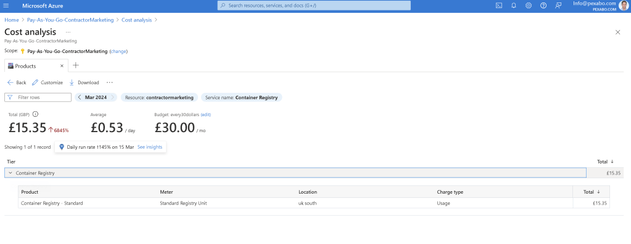Screen dimensions: 631x244
Task: Click Customize in the toolbar
Action: point(47,82)
